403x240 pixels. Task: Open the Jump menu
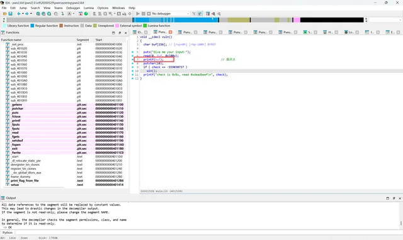click(23, 8)
